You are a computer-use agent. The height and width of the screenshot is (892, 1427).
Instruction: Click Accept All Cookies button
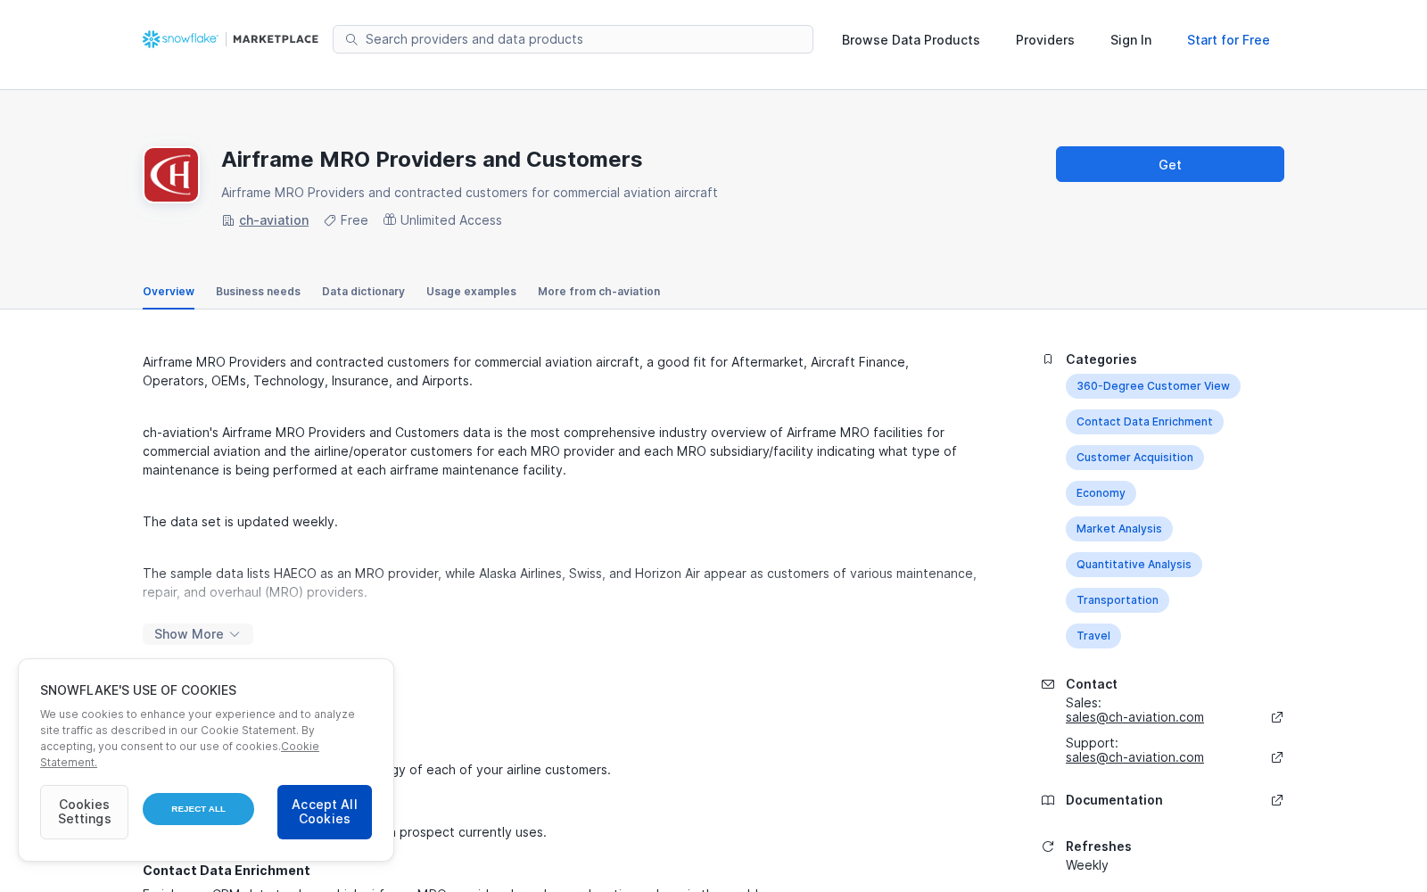point(325,812)
